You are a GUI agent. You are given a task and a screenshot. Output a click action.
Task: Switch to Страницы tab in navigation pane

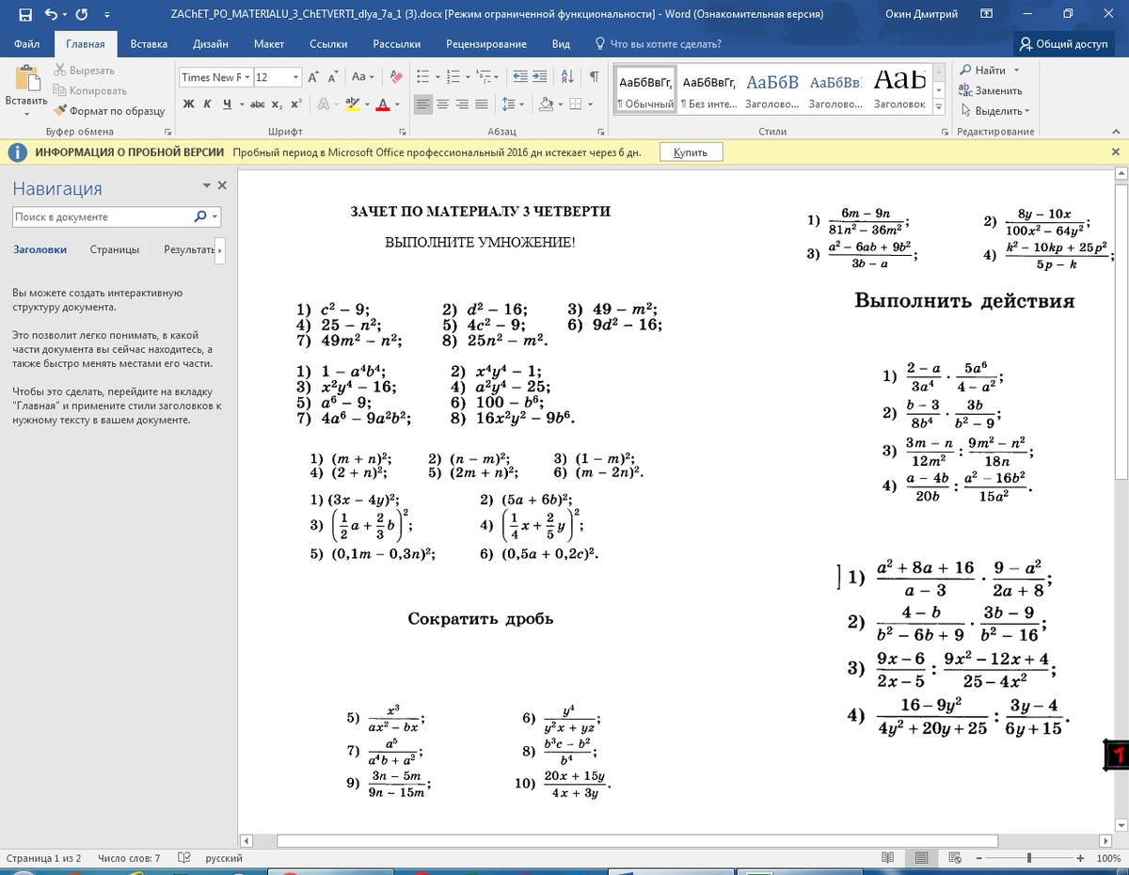point(115,250)
